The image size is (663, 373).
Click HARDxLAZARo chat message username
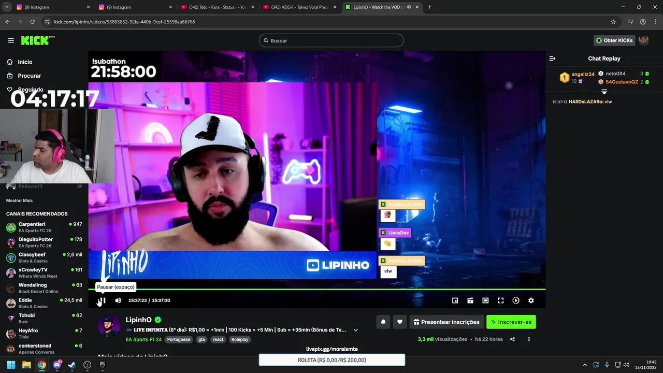tap(585, 102)
